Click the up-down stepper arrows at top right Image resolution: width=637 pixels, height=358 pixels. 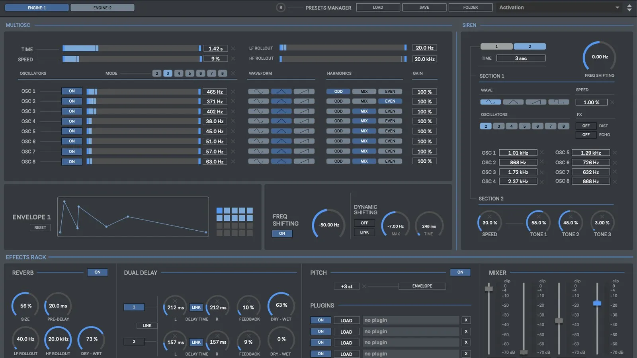click(x=629, y=8)
